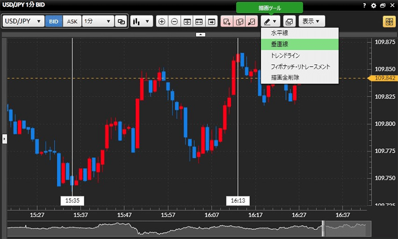Click the 109.842 current price tag
The image size is (398, 239).
383,78
